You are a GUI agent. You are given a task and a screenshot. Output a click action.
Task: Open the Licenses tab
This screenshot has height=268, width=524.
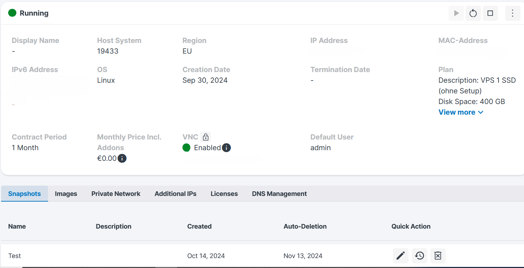224,194
